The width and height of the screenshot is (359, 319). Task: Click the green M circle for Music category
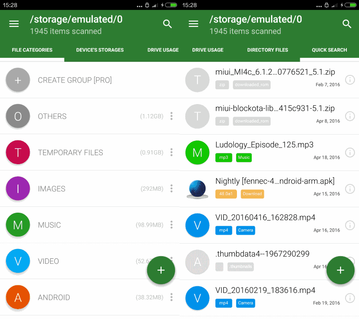(18, 225)
